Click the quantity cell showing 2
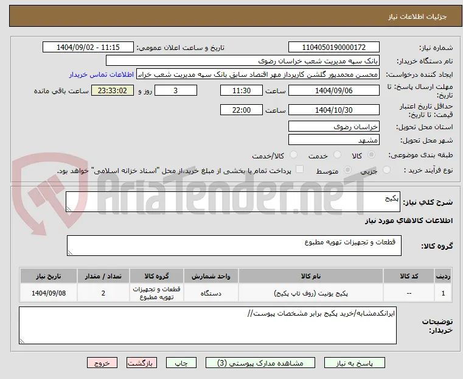 click(x=103, y=293)
